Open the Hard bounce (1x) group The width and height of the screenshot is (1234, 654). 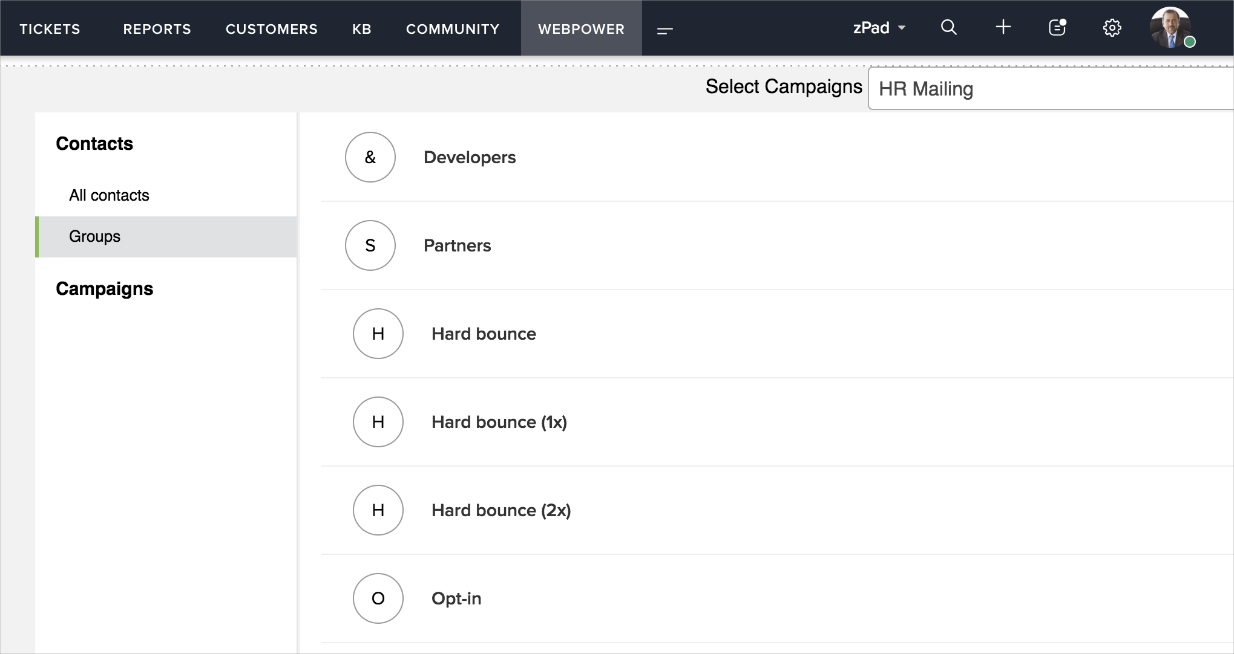(499, 422)
